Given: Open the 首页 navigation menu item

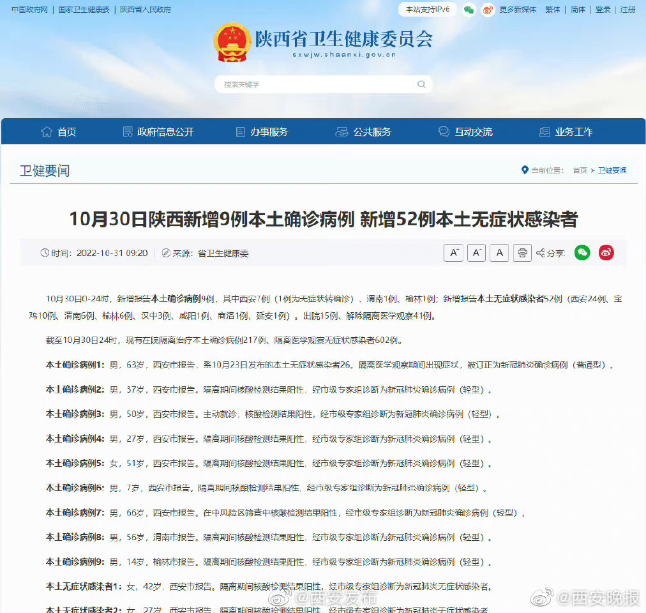Looking at the screenshot, I should pos(59,132).
